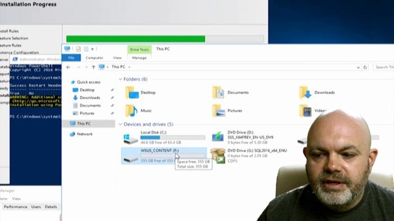
Task: Collapse the Devices and drives (5) group
Action: 121,124
